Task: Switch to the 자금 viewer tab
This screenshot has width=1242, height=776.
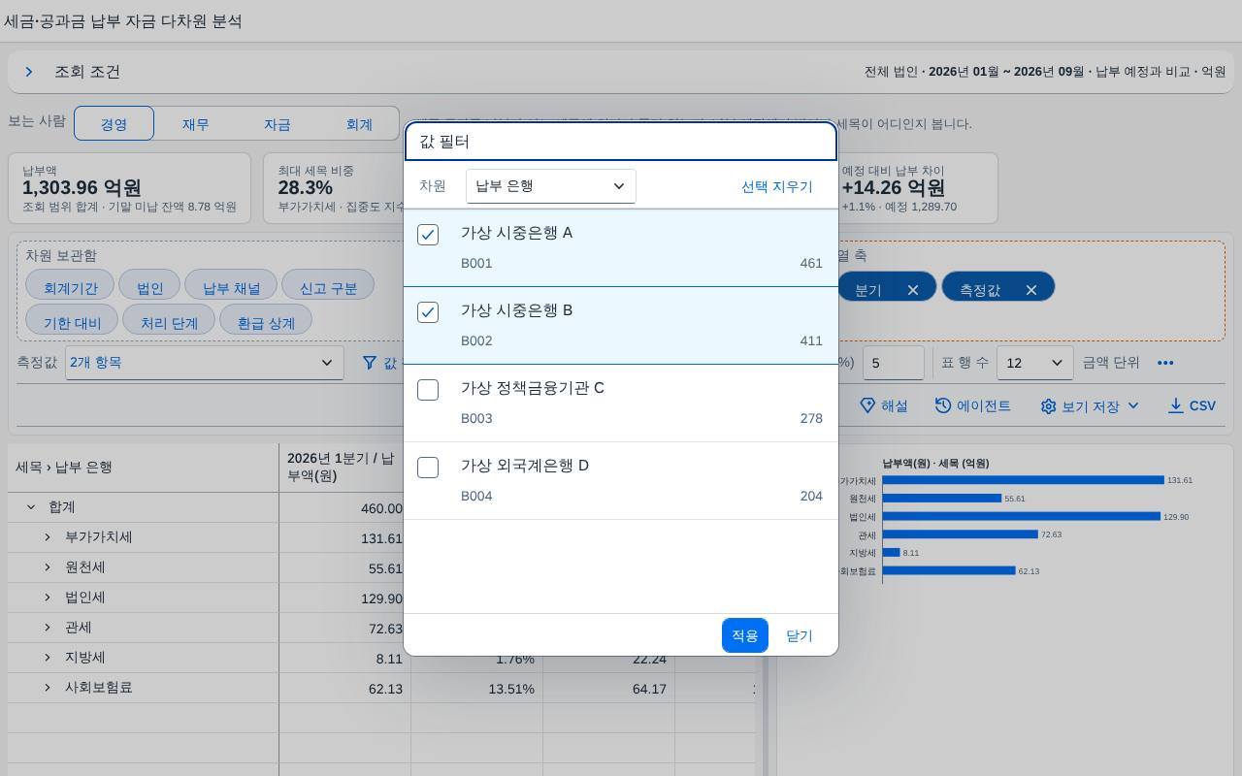Action: [278, 124]
